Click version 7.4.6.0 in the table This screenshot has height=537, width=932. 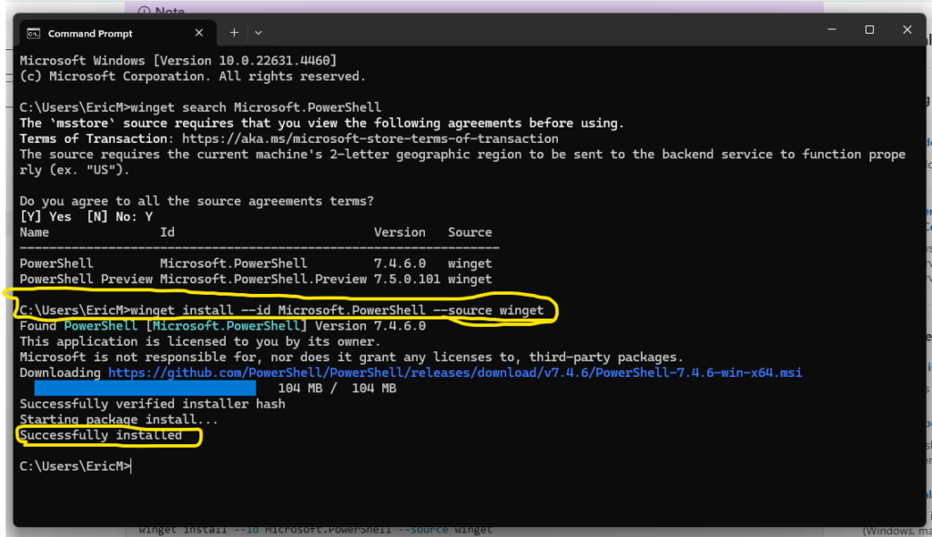(x=400, y=263)
